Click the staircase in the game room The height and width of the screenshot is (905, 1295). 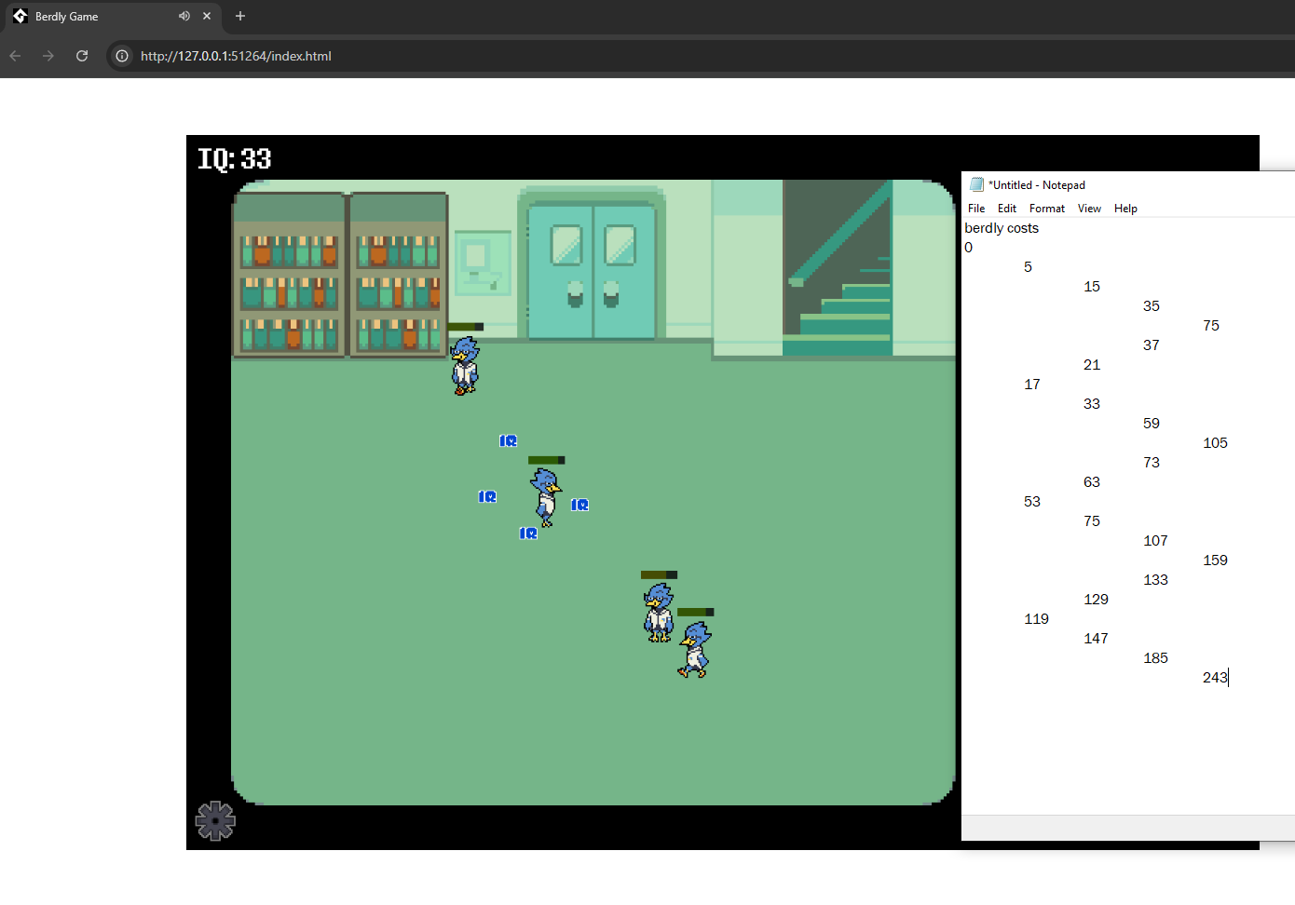coord(838,268)
